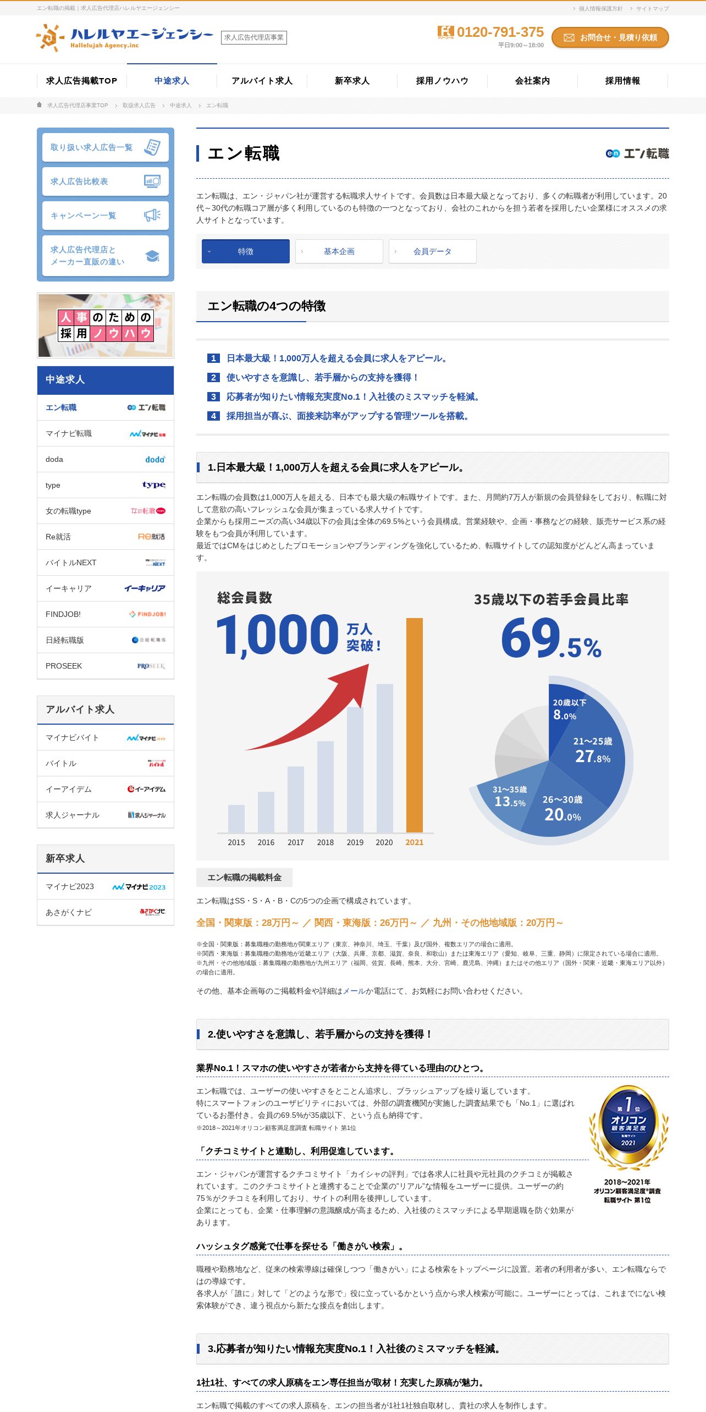Image resolution: width=706 pixels, height=1412 pixels.
Task: Click 日経転職版 logo in sidebar
Action: tap(148, 640)
